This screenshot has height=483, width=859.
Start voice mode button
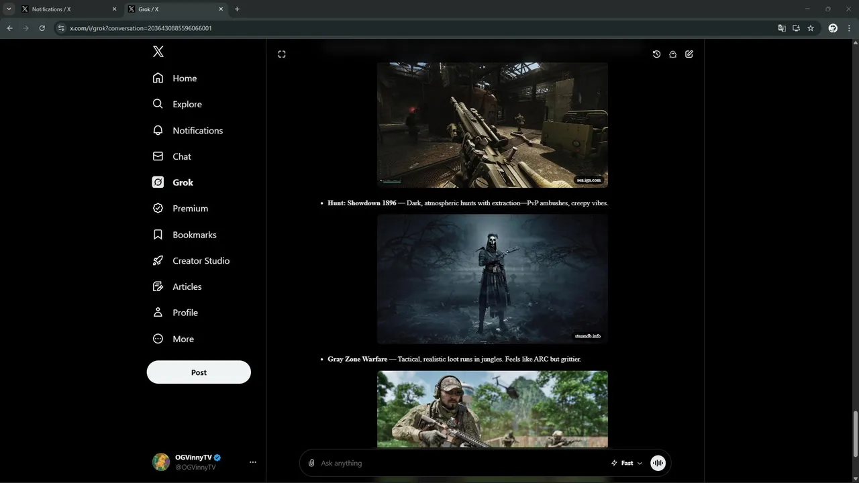tap(658, 463)
